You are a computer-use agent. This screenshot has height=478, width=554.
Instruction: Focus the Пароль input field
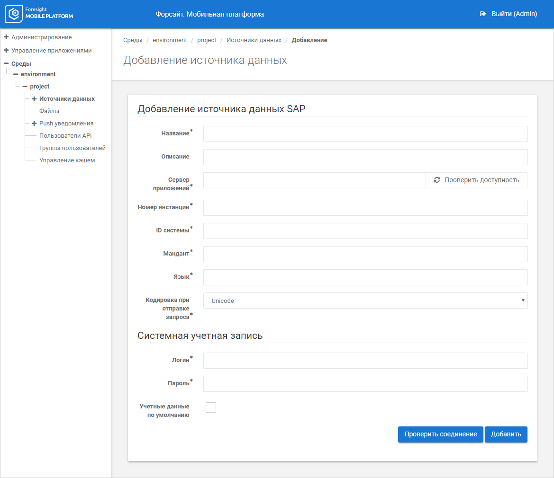point(365,384)
